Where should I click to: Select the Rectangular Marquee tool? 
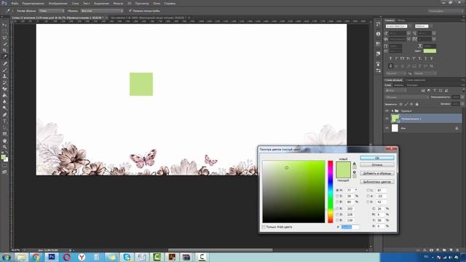4,31
